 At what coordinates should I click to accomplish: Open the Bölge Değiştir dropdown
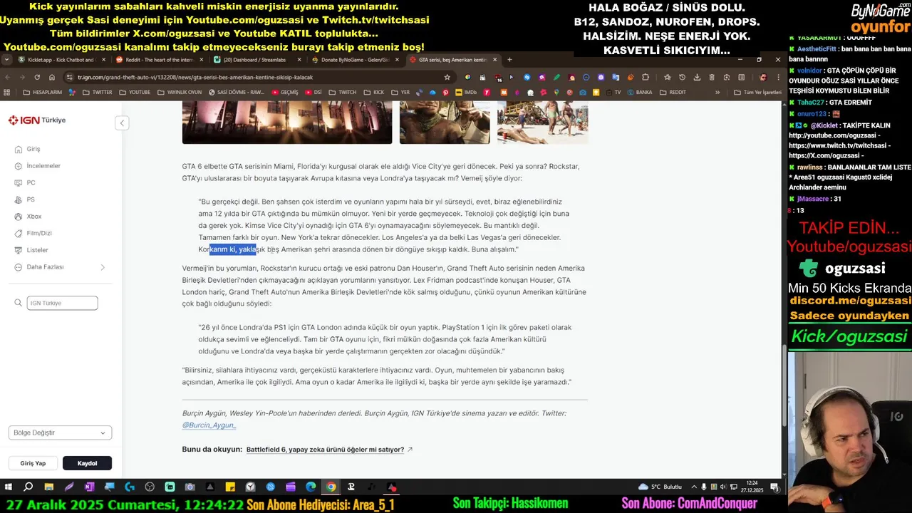pos(60,432)
